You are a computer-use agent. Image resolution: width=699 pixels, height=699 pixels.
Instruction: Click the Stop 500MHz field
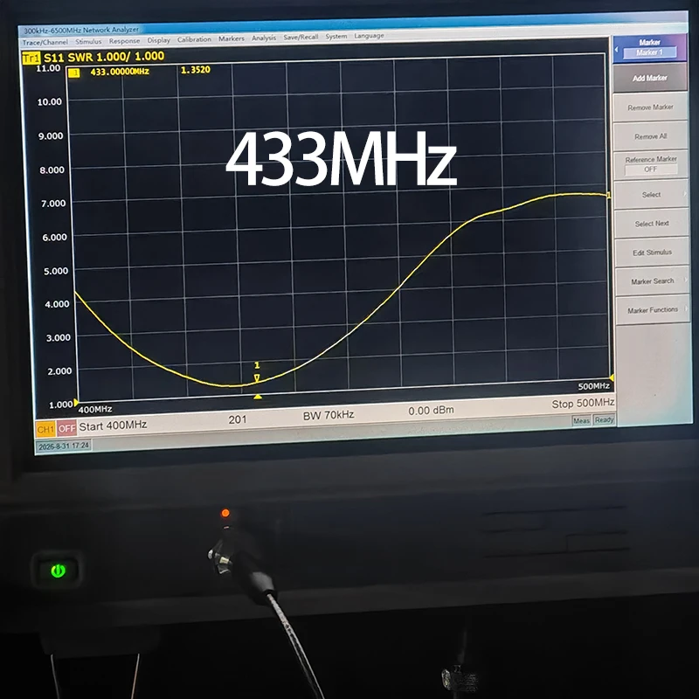click(583, 404)
